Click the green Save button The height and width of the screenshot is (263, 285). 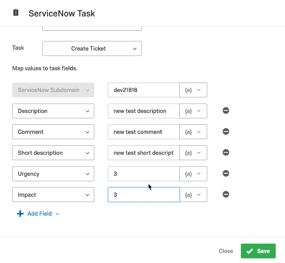click(x=258, y=251)
